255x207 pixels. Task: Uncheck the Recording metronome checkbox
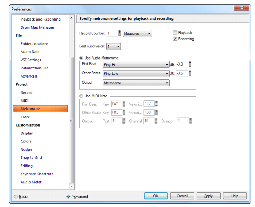(175, 39)
